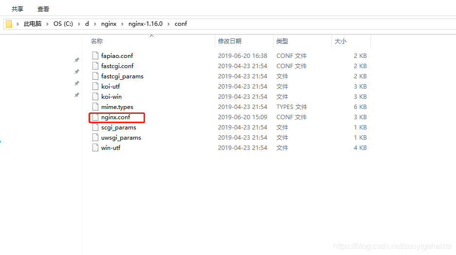Viewport: 456px width, 255px height.
Task: Sort files by 修改日期 column header
Action: [x=230, y=41]
